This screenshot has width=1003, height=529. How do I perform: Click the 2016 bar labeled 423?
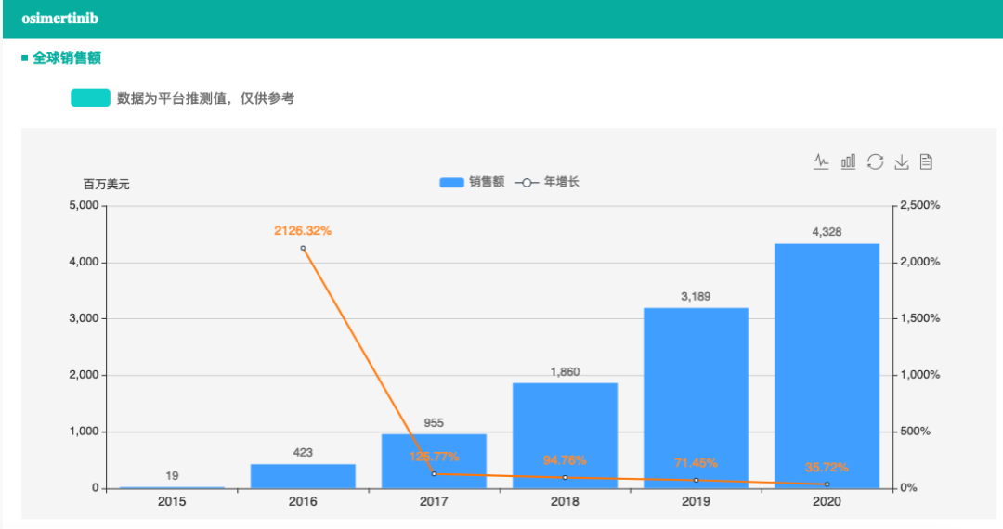[303, 476]
